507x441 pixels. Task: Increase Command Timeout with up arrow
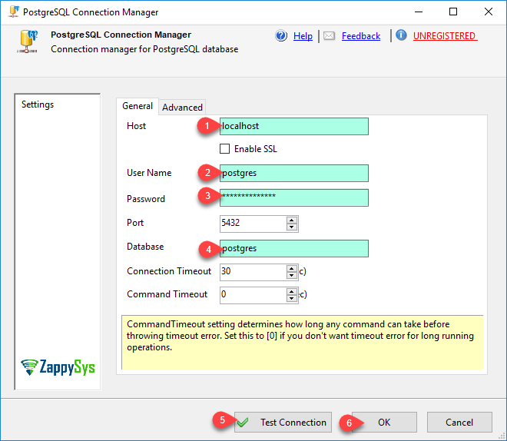click(x=292, y=292)
